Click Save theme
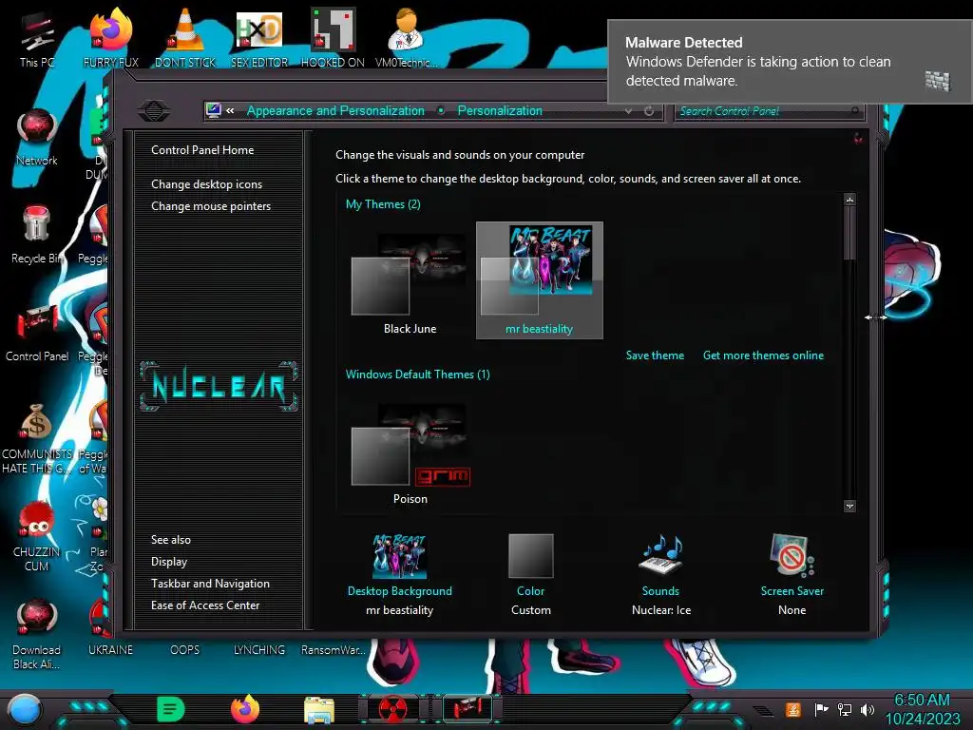The image size is (973, 730). [655, 355]
